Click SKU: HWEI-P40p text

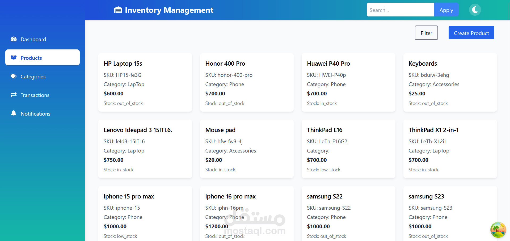326,75
